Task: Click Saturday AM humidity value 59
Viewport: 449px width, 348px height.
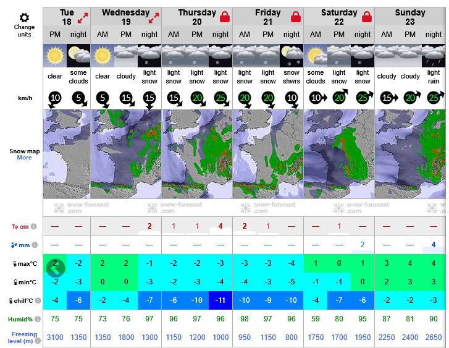Action: click(316, 319)
